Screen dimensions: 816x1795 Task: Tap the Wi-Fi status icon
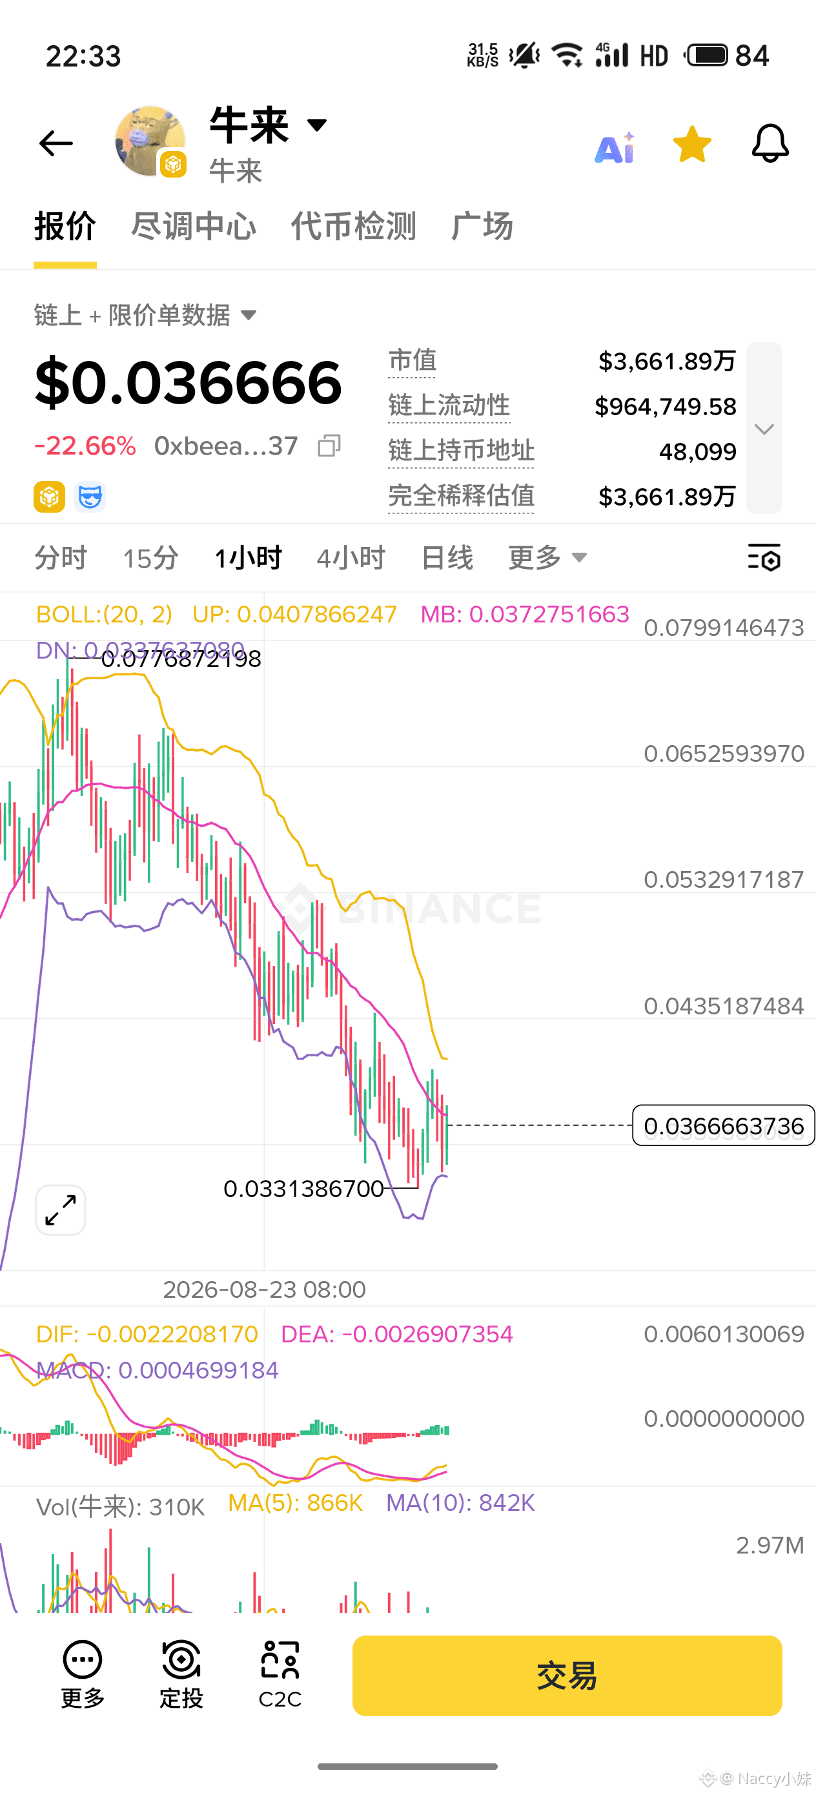(567, 55)
